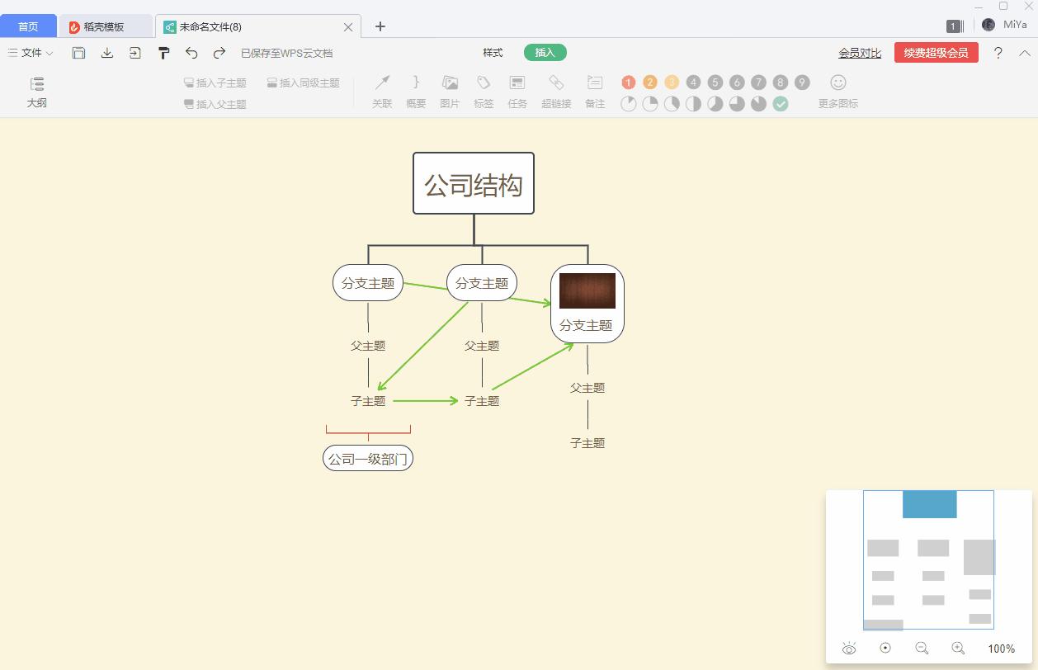Open the 大纲 outline view
Viewport: 1038px width, 670px height.
[36, 91]
